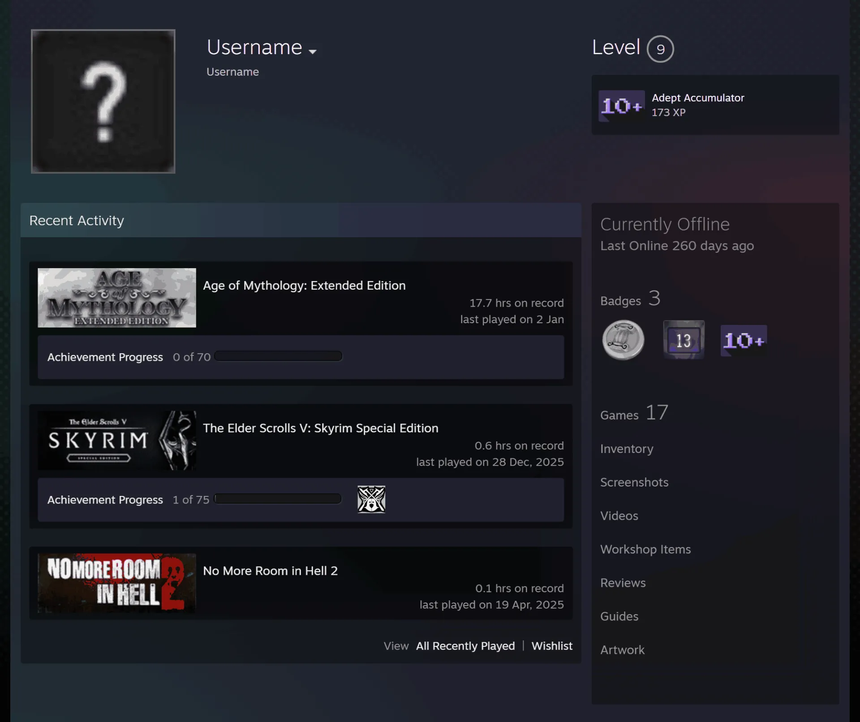The height and width of the screenshot is (722, 860).
Task: Click 'Last Online 260 days ago' text
Action: (x=677, y=246)
